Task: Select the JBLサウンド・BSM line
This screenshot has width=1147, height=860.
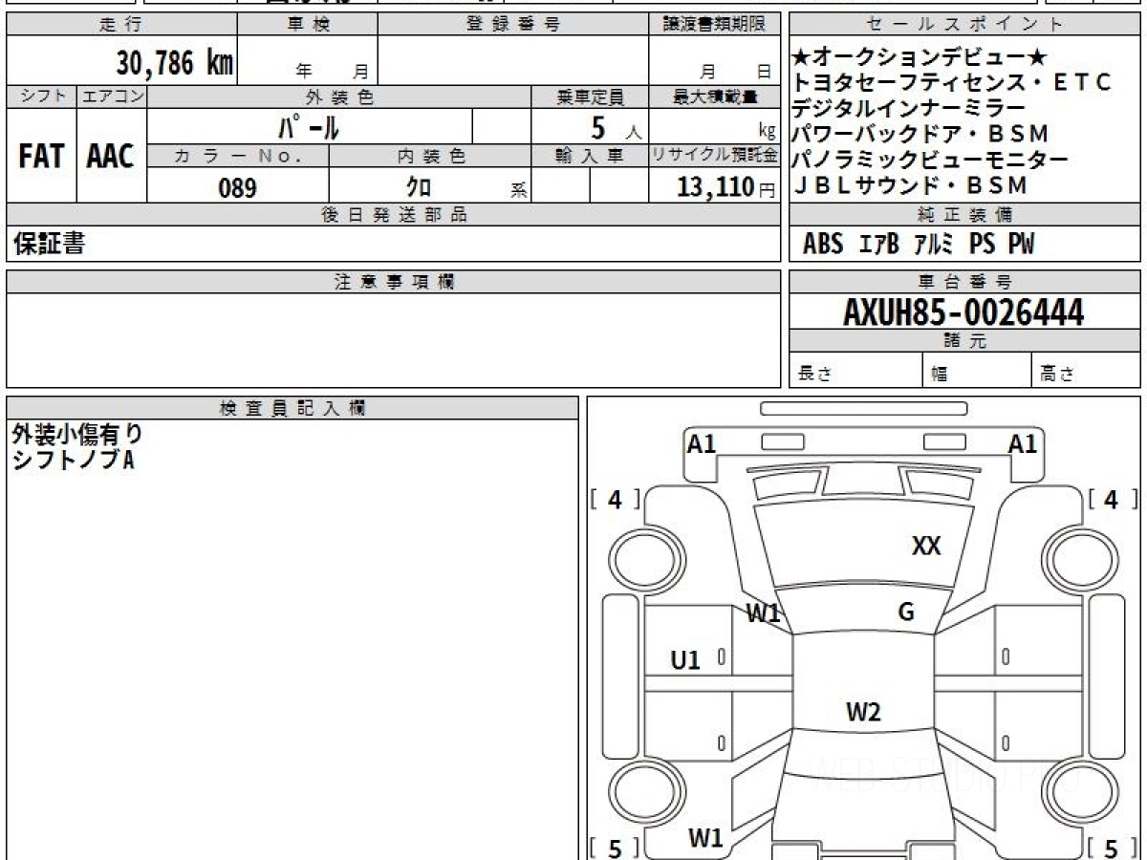Action: tap(910, 185)
